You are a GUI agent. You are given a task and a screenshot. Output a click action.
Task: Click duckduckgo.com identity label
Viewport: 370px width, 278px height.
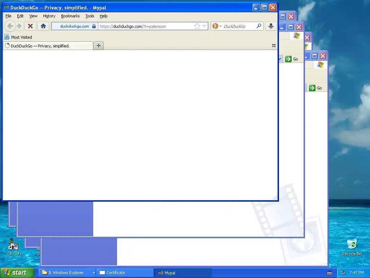(x=74, y=26)
